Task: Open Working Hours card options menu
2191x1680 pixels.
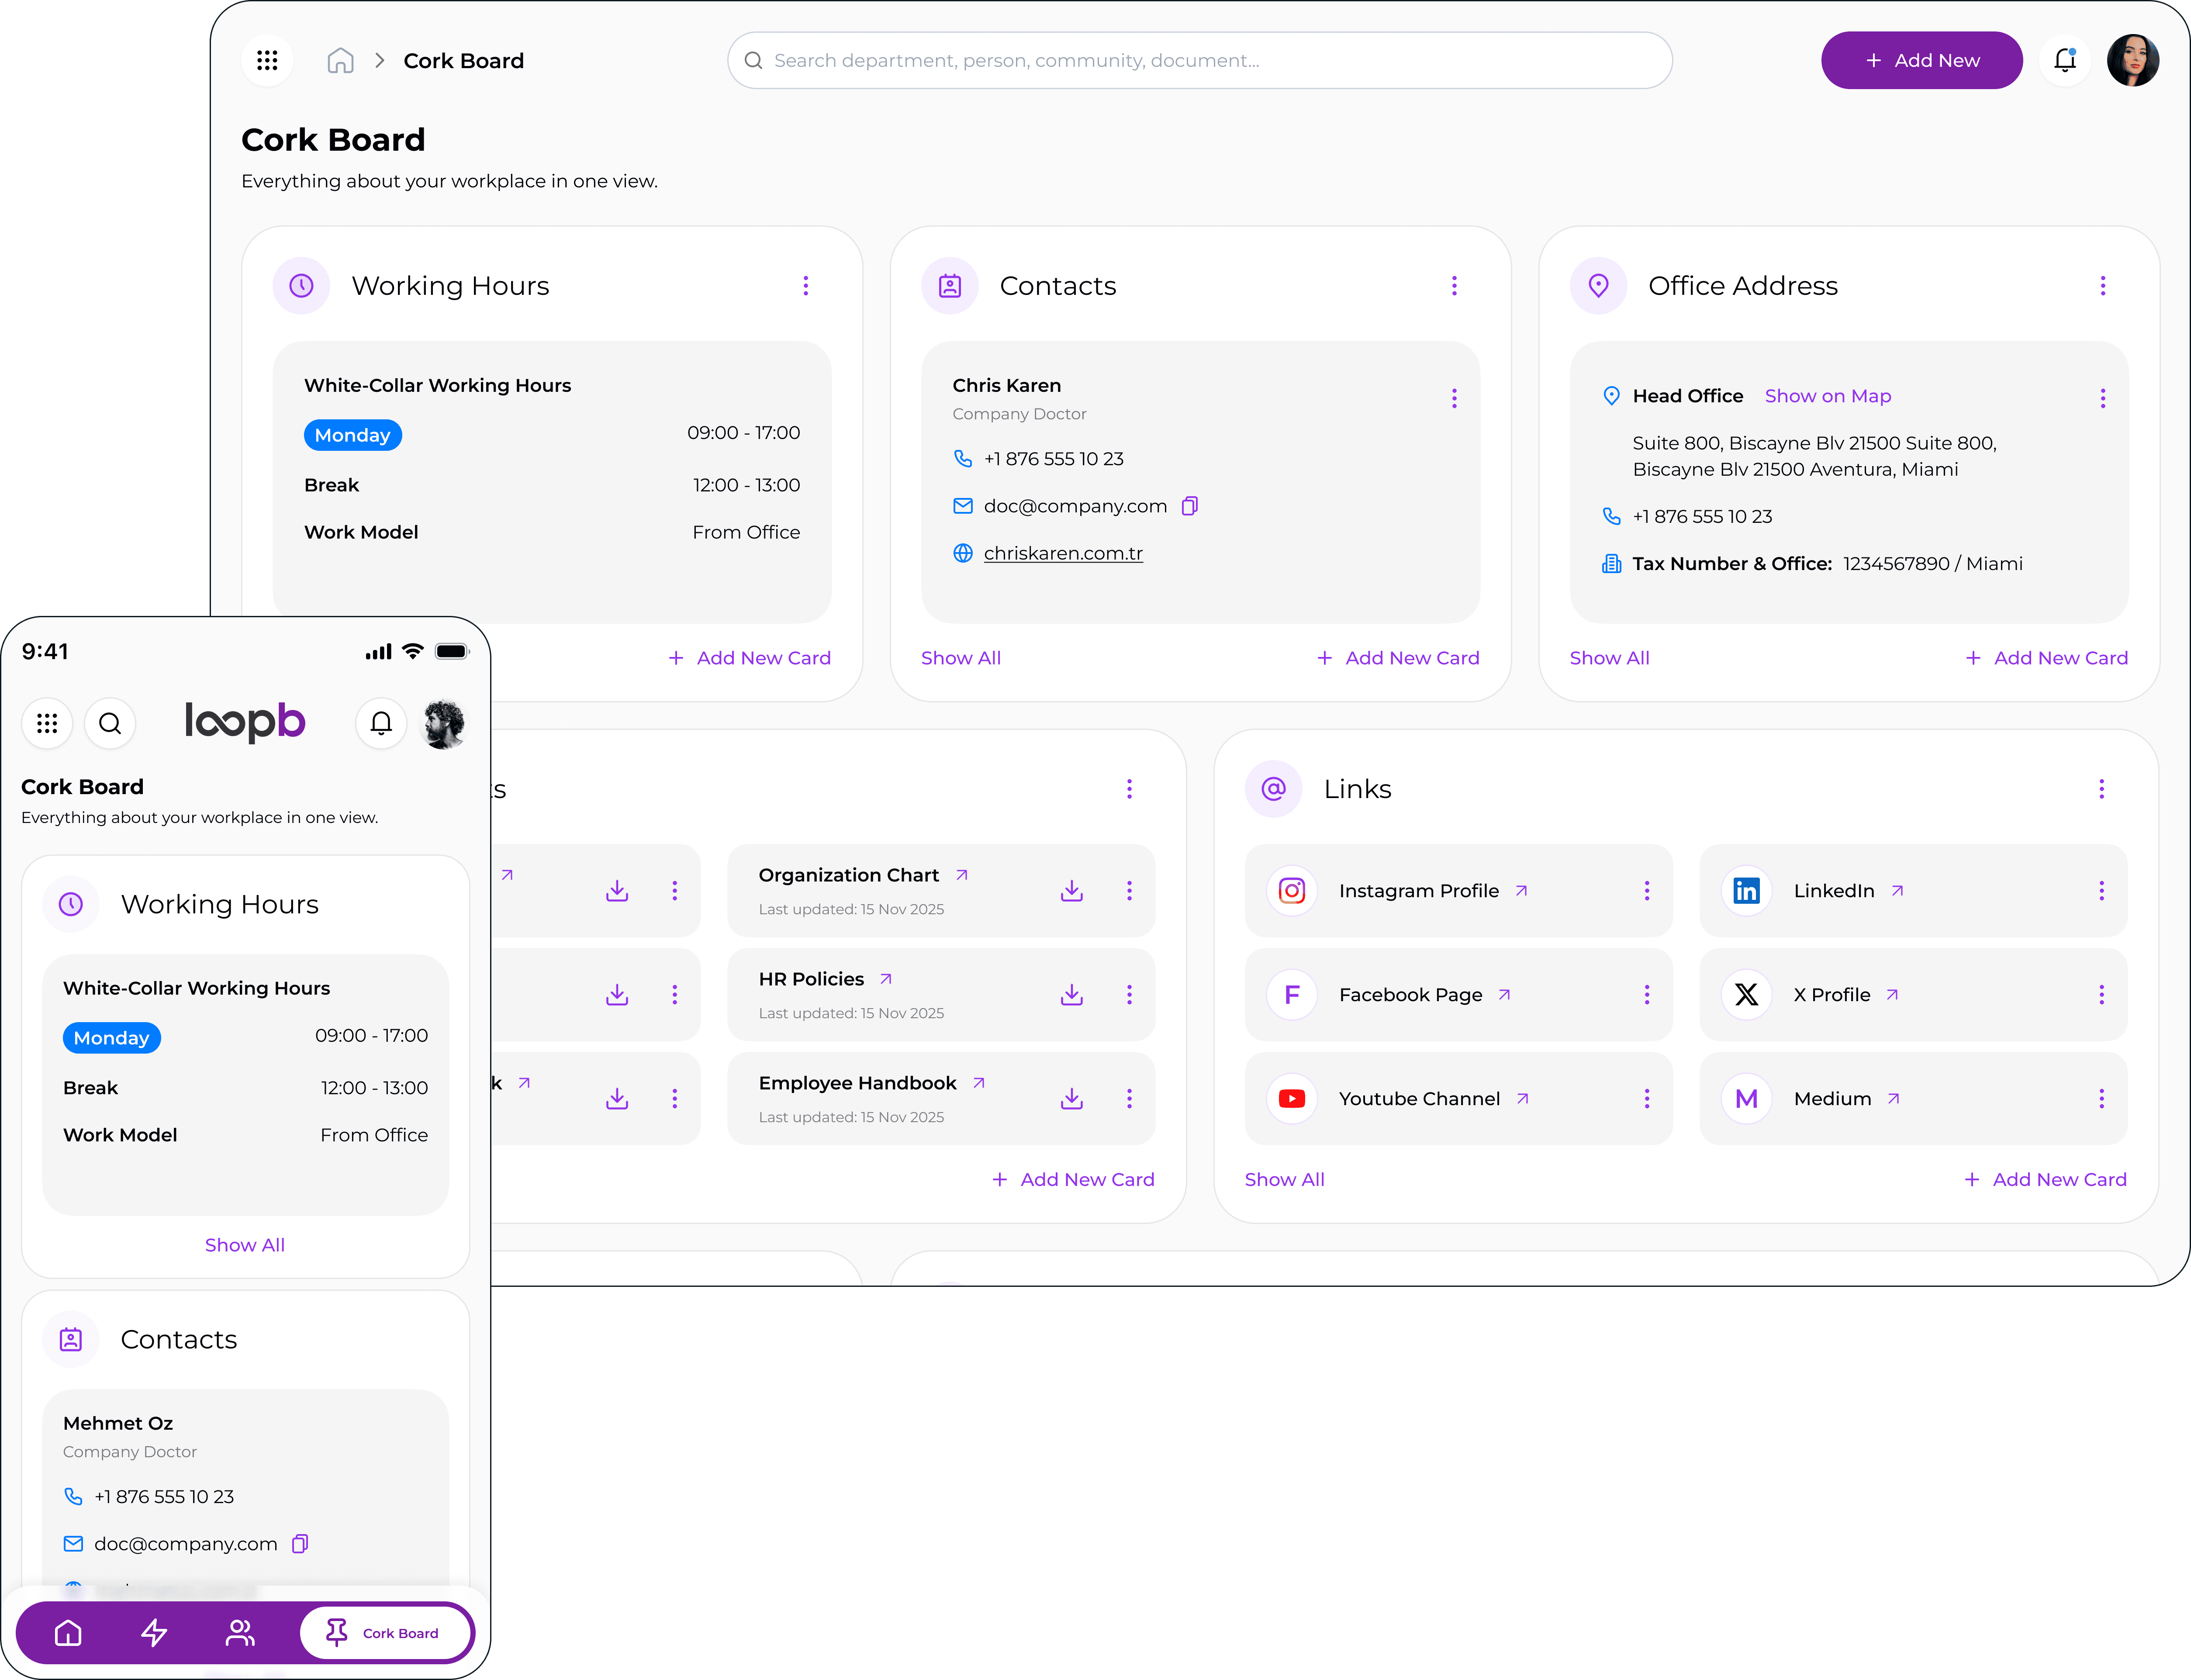Action: [x=805, y=286]
